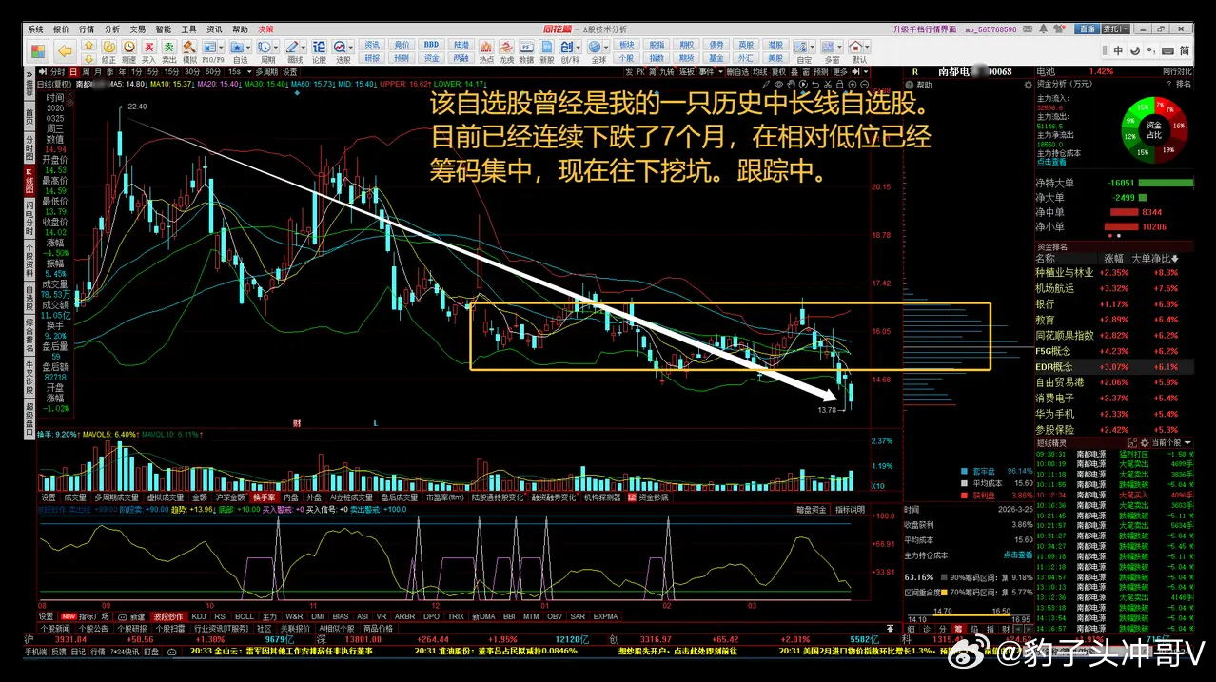Image resolution: width=1216 pixels, height=682 pixels.
Task: Click the 资讯 toolbar button
Action: click(372, 45)
